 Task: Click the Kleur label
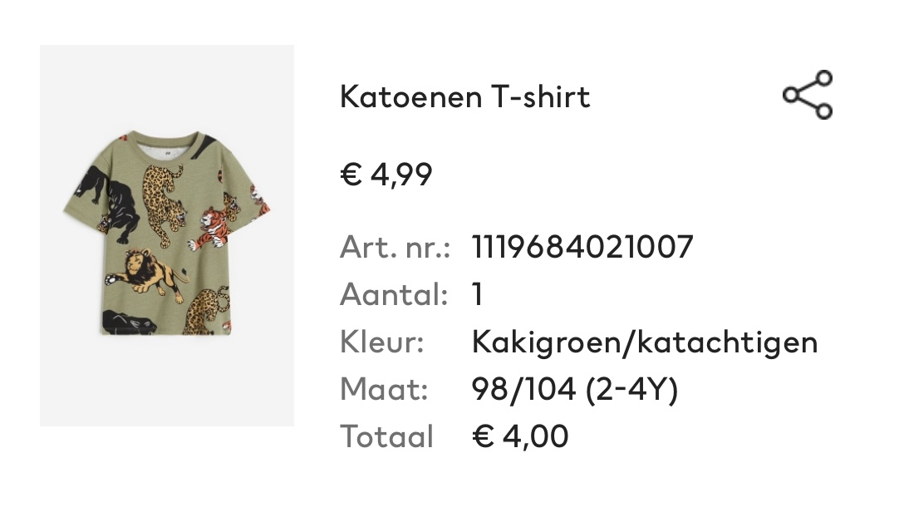coord(382,342)
